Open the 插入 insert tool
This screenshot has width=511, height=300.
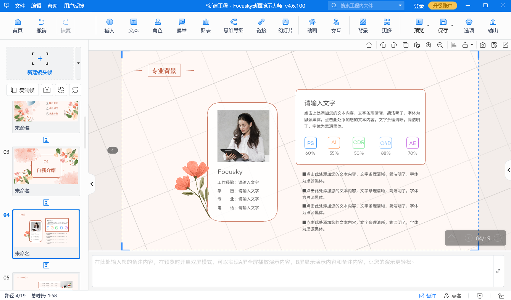[x=110, y=26]
